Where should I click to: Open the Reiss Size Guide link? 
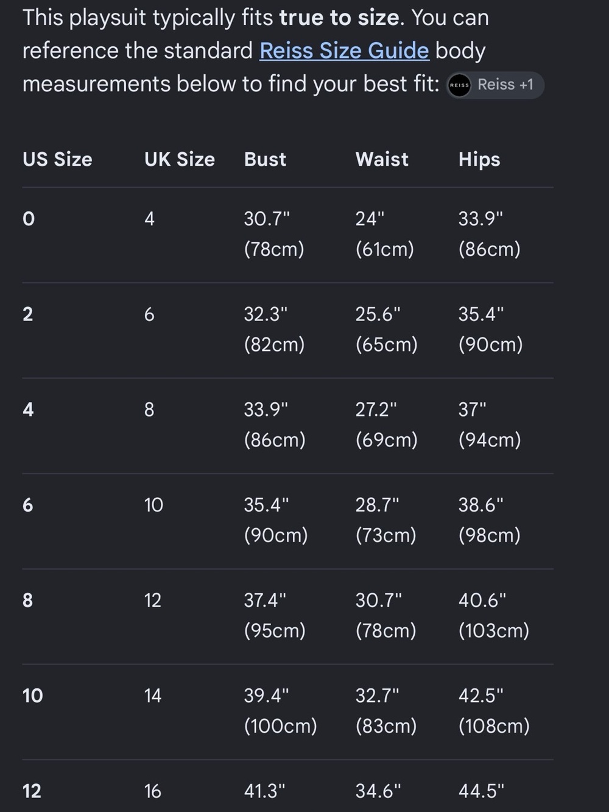344,51
